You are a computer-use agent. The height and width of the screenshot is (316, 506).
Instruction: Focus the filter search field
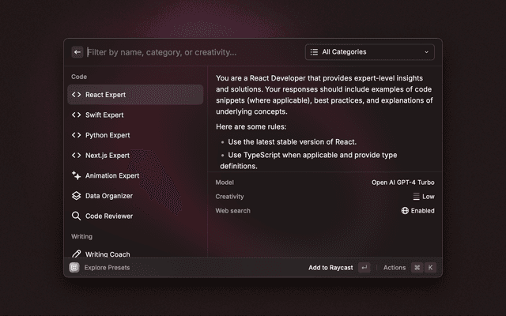(x=190, y=52)
